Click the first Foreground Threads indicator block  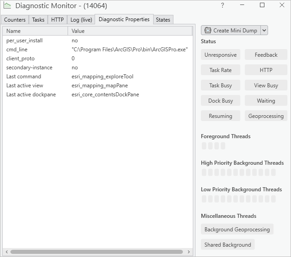coord(204,146)
